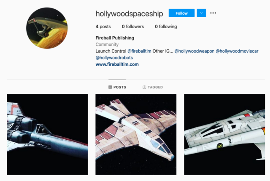Open the @fireballtim profile link
This screenshot has width=270, height=181.
tap(139, 51)
